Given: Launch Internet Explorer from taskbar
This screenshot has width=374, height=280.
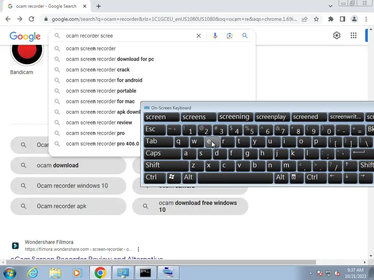Looking at the screenshot, I should [33, 273].
